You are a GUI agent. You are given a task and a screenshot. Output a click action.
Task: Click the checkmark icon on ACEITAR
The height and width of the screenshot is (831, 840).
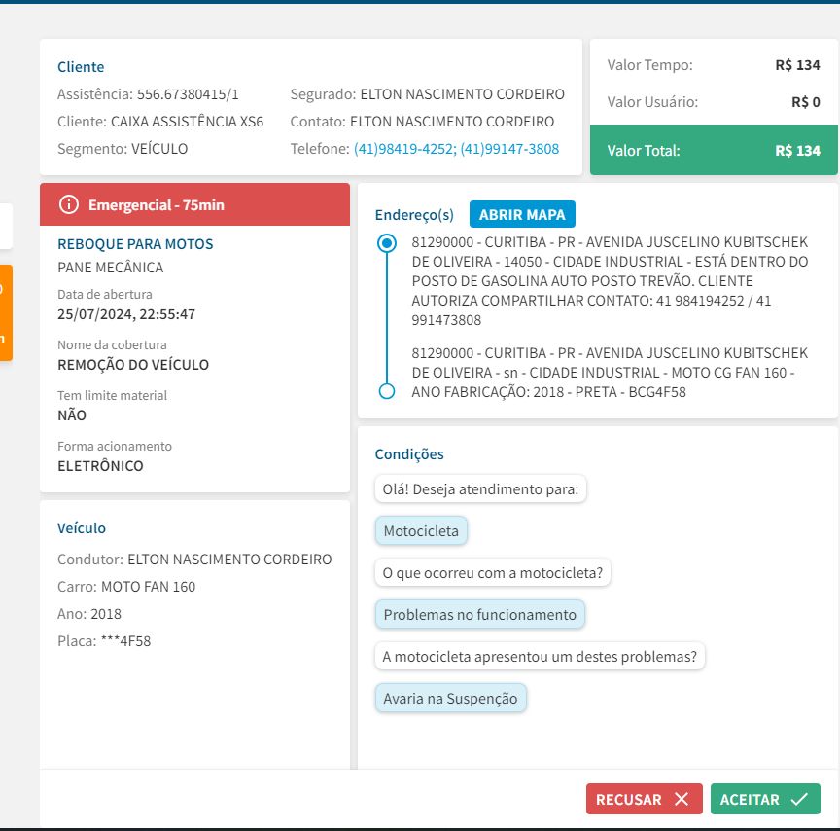tap(799, 799)
